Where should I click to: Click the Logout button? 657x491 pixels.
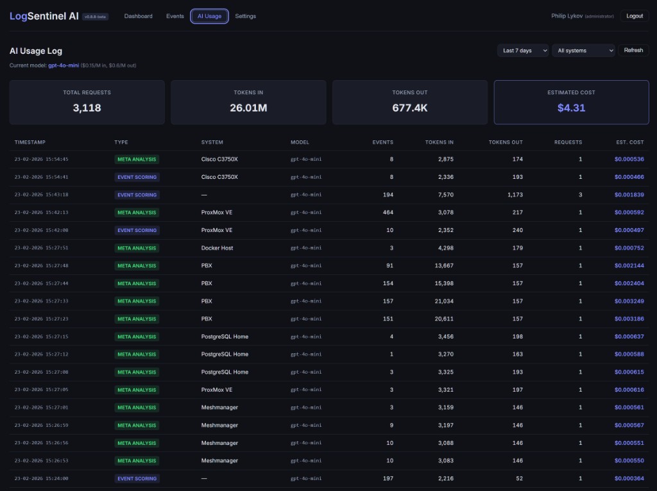[x=635, y=16]
